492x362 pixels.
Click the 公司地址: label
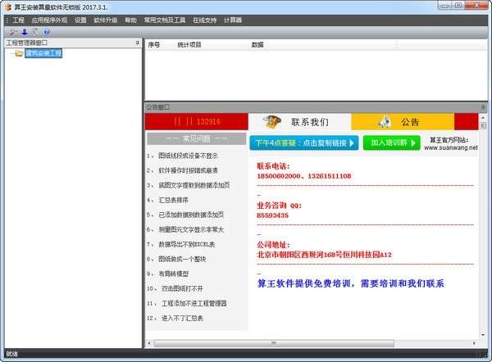click(274, 245)
